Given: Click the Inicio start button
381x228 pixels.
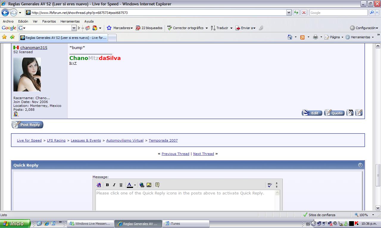Looking at the screenshot, I should [x=15, y=224].
